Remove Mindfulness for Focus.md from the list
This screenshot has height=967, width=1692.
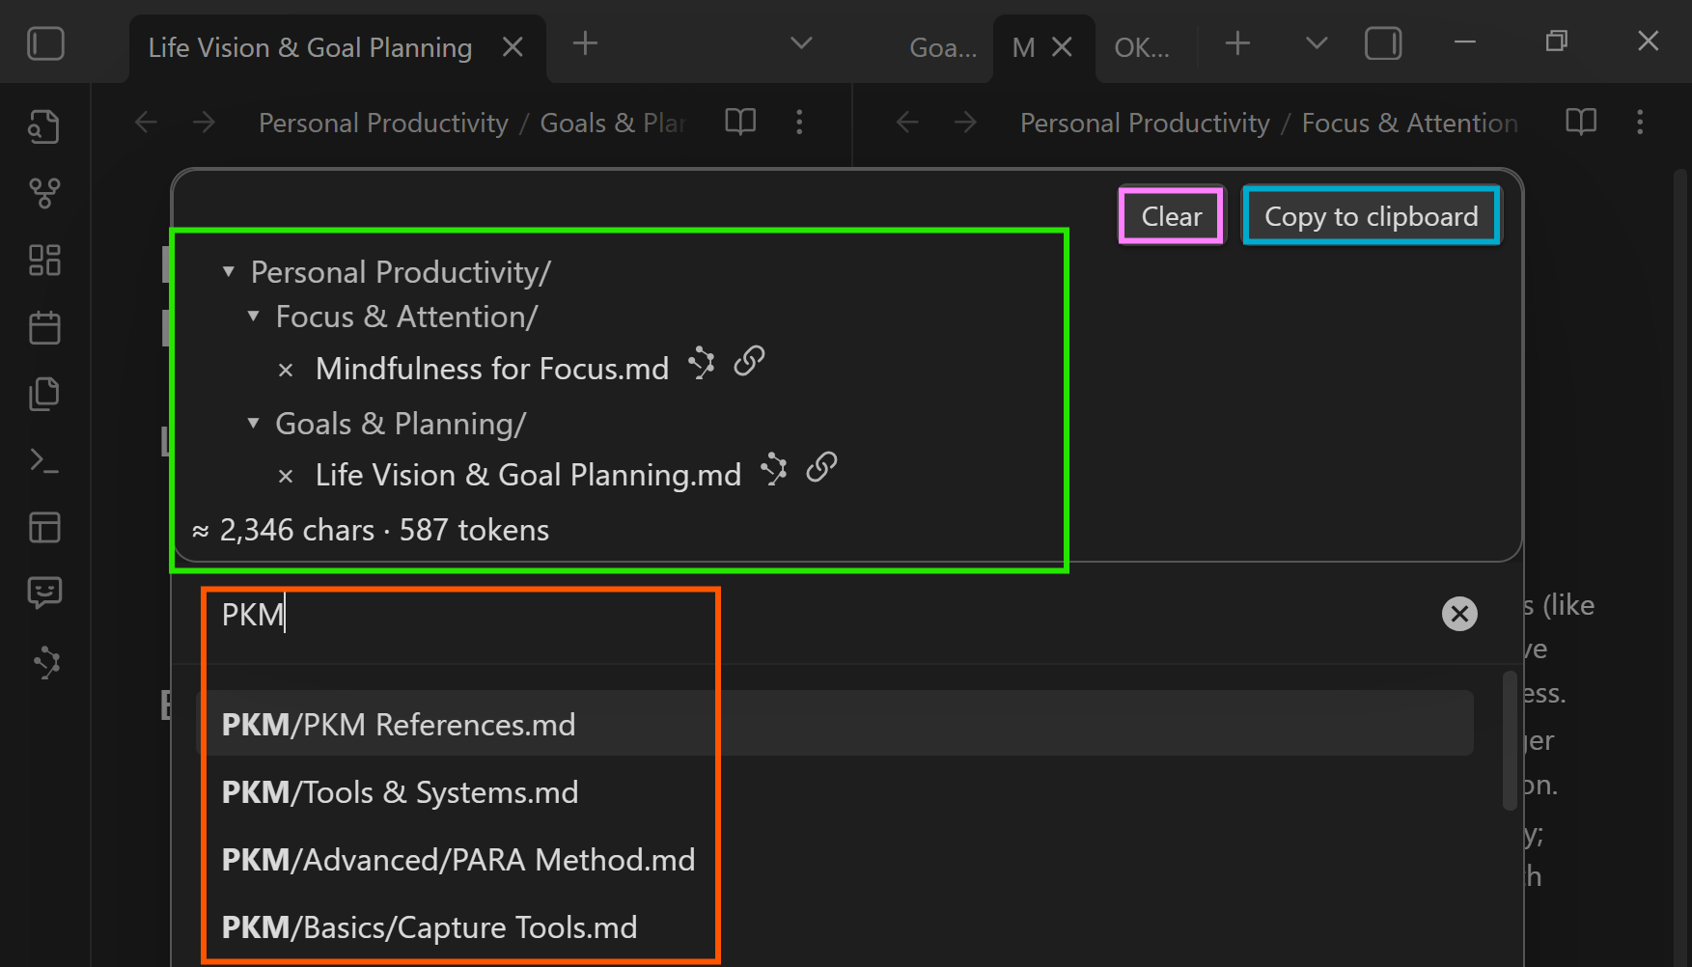[x=286, y=370]
